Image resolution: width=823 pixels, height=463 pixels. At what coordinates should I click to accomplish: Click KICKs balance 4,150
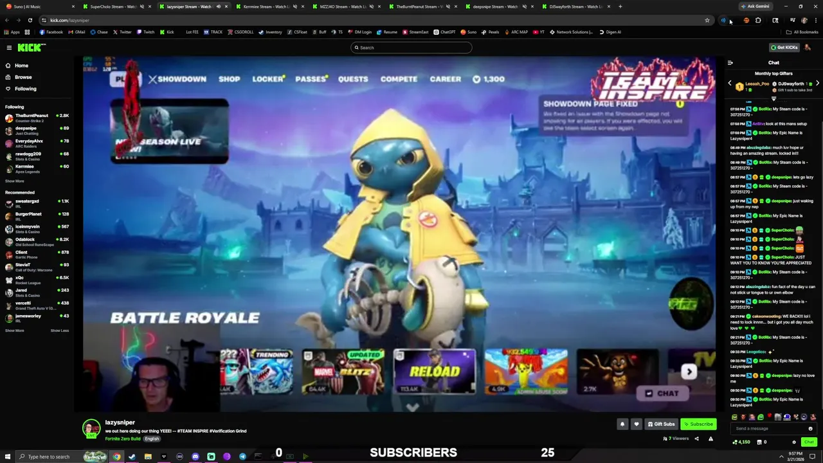741,442
